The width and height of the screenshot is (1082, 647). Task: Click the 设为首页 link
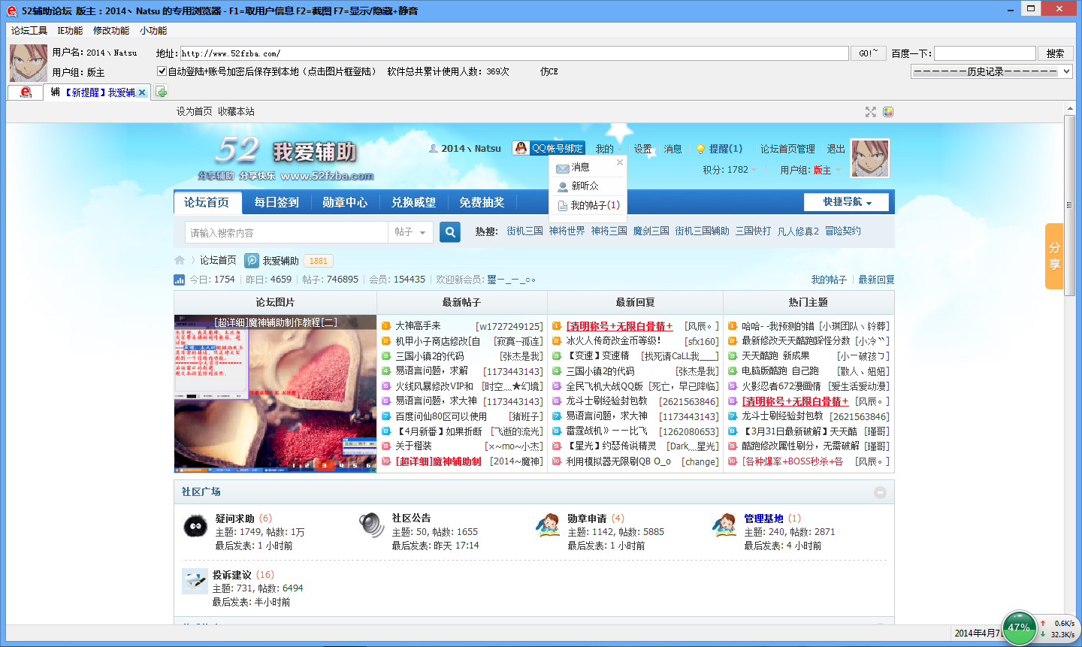point(195,111)
